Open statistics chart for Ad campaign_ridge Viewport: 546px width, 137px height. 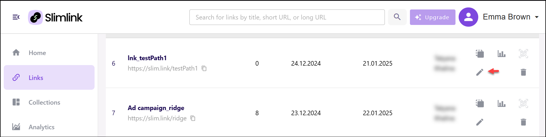coord(502,103)
